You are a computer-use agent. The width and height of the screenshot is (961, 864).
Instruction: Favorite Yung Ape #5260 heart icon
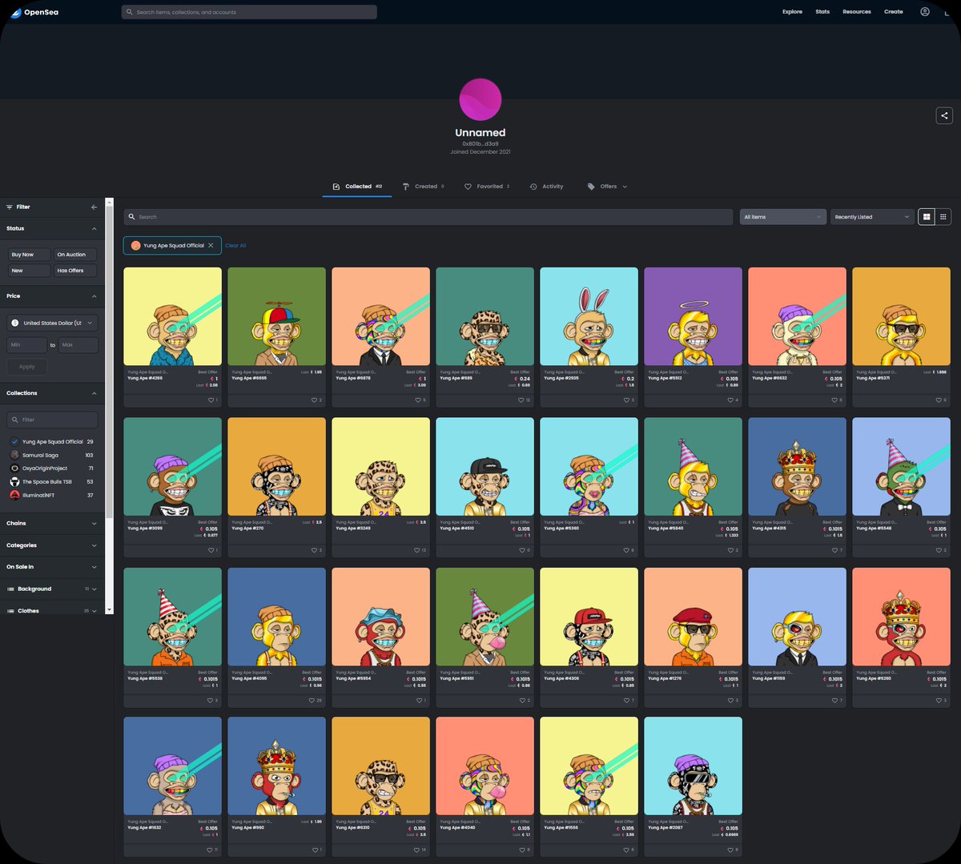[x=939, y=701]
